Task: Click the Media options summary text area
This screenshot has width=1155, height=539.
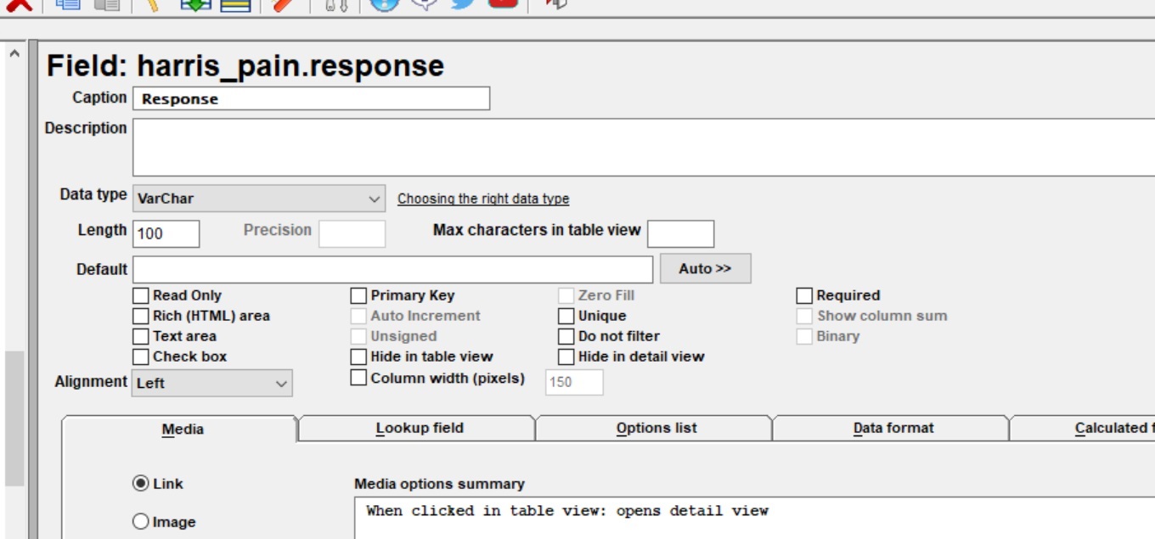Action: pyautogui.click(x=754, y=519)
